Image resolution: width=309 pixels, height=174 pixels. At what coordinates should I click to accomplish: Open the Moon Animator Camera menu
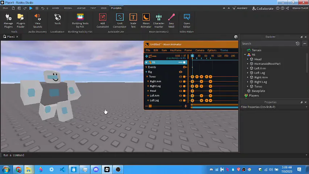199,50
